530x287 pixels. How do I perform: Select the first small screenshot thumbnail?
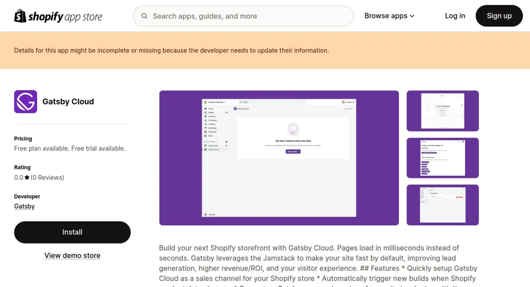tap(443, 111)
